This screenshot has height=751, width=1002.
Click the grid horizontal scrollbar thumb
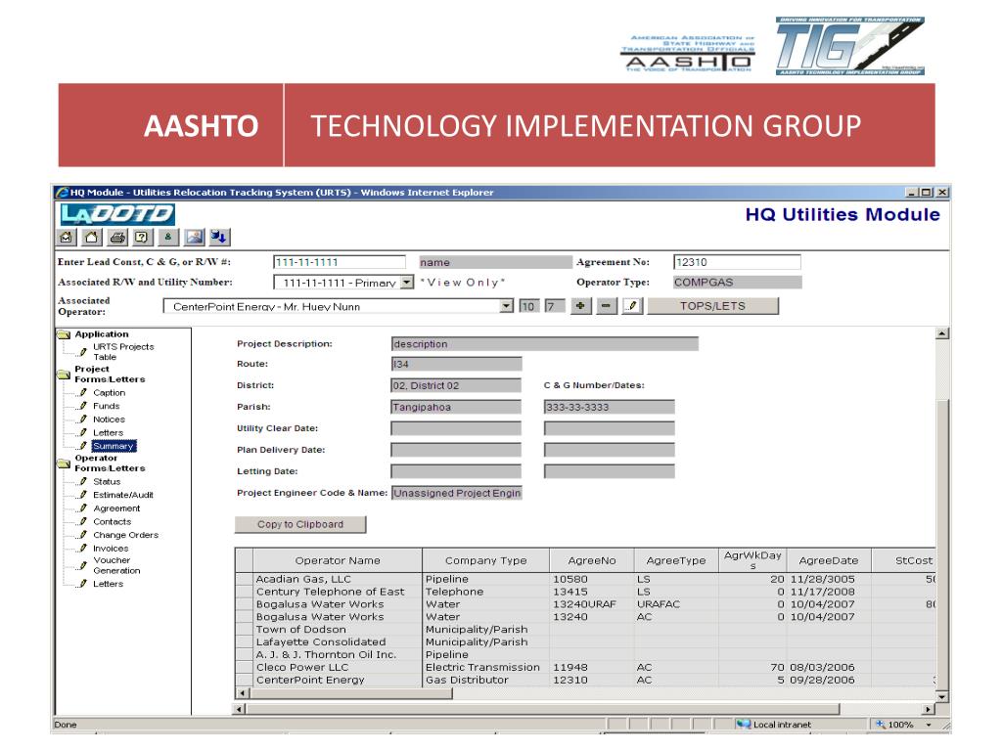pyautogui.click(x=350, y=693)
